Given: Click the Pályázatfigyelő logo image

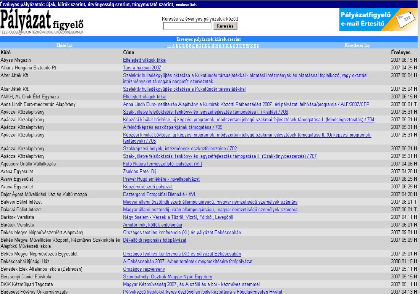Looking at the screenshot, I should pos(42,22).
